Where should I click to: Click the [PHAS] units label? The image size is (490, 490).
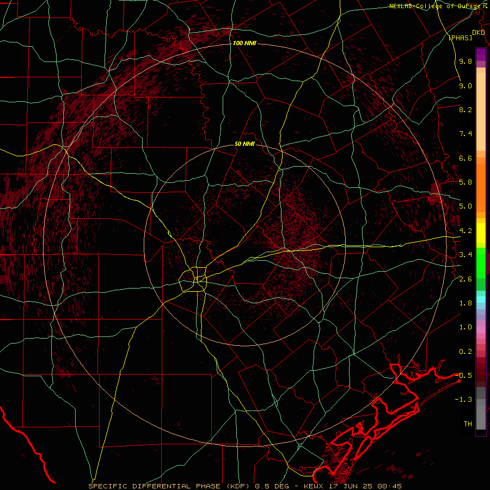coord(460,38)
